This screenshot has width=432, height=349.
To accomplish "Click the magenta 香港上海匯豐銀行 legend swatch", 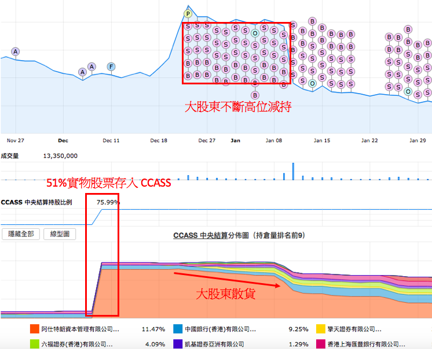I will pyautogui.click(x=320, y=344).
